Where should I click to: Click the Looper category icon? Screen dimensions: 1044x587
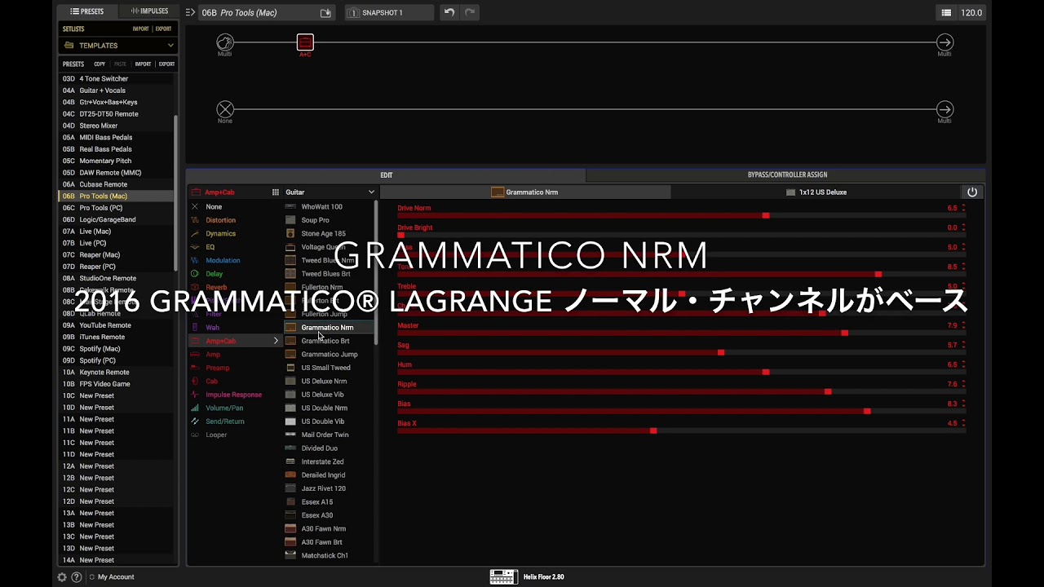195,435
